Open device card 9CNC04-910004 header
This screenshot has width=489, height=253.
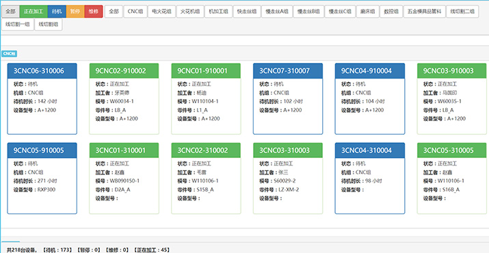[x=370, y=71]
